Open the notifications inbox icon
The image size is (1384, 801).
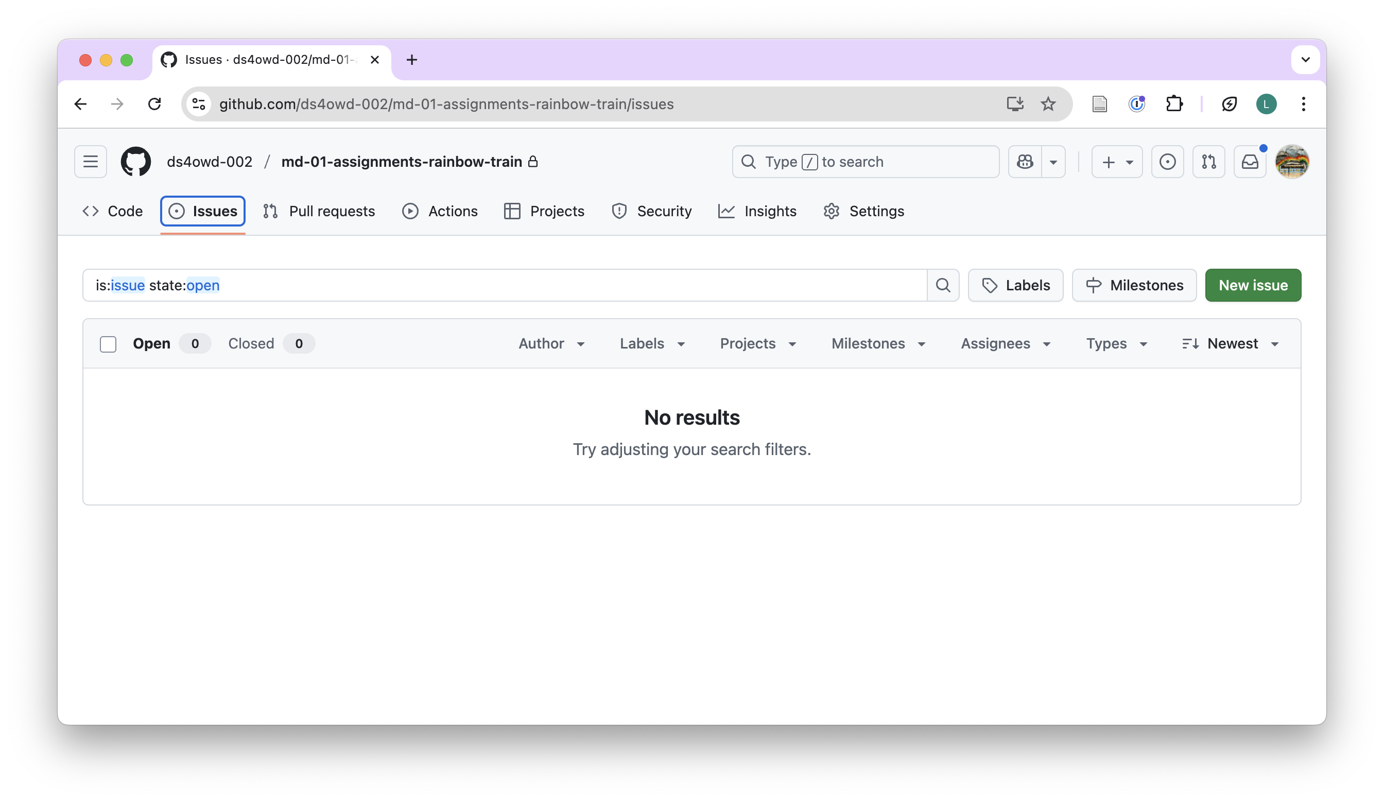[x=1250, y=162]
